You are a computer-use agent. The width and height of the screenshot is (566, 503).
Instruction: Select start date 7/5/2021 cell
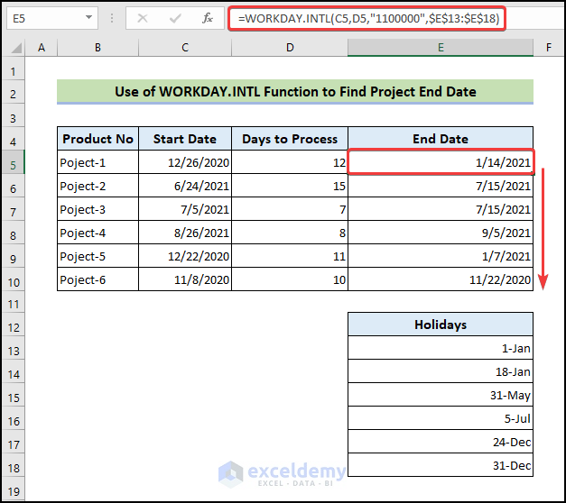(x=185, y=209)
